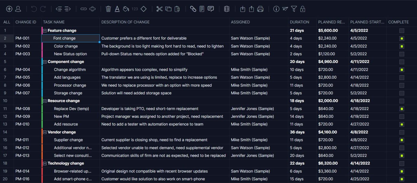Click the Comment icon in toolbar

(211, 9)
